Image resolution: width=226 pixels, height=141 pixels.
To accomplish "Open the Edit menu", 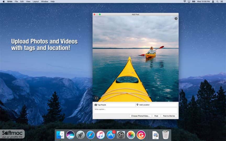I will [22, 2].
